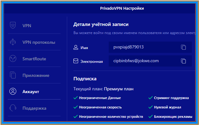Click the VPN protocols icon
Viewport: 199px width, 125px height.
[13, 42]
